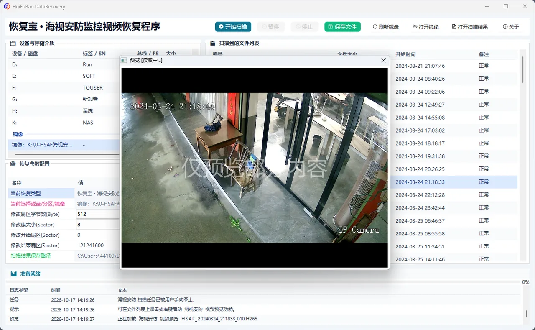
Task: Select the 当前恢复类型 parameter row
Action: click(x=64, y=193)
